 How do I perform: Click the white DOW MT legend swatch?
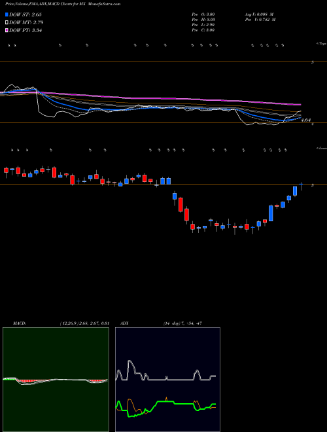[7, 22]
